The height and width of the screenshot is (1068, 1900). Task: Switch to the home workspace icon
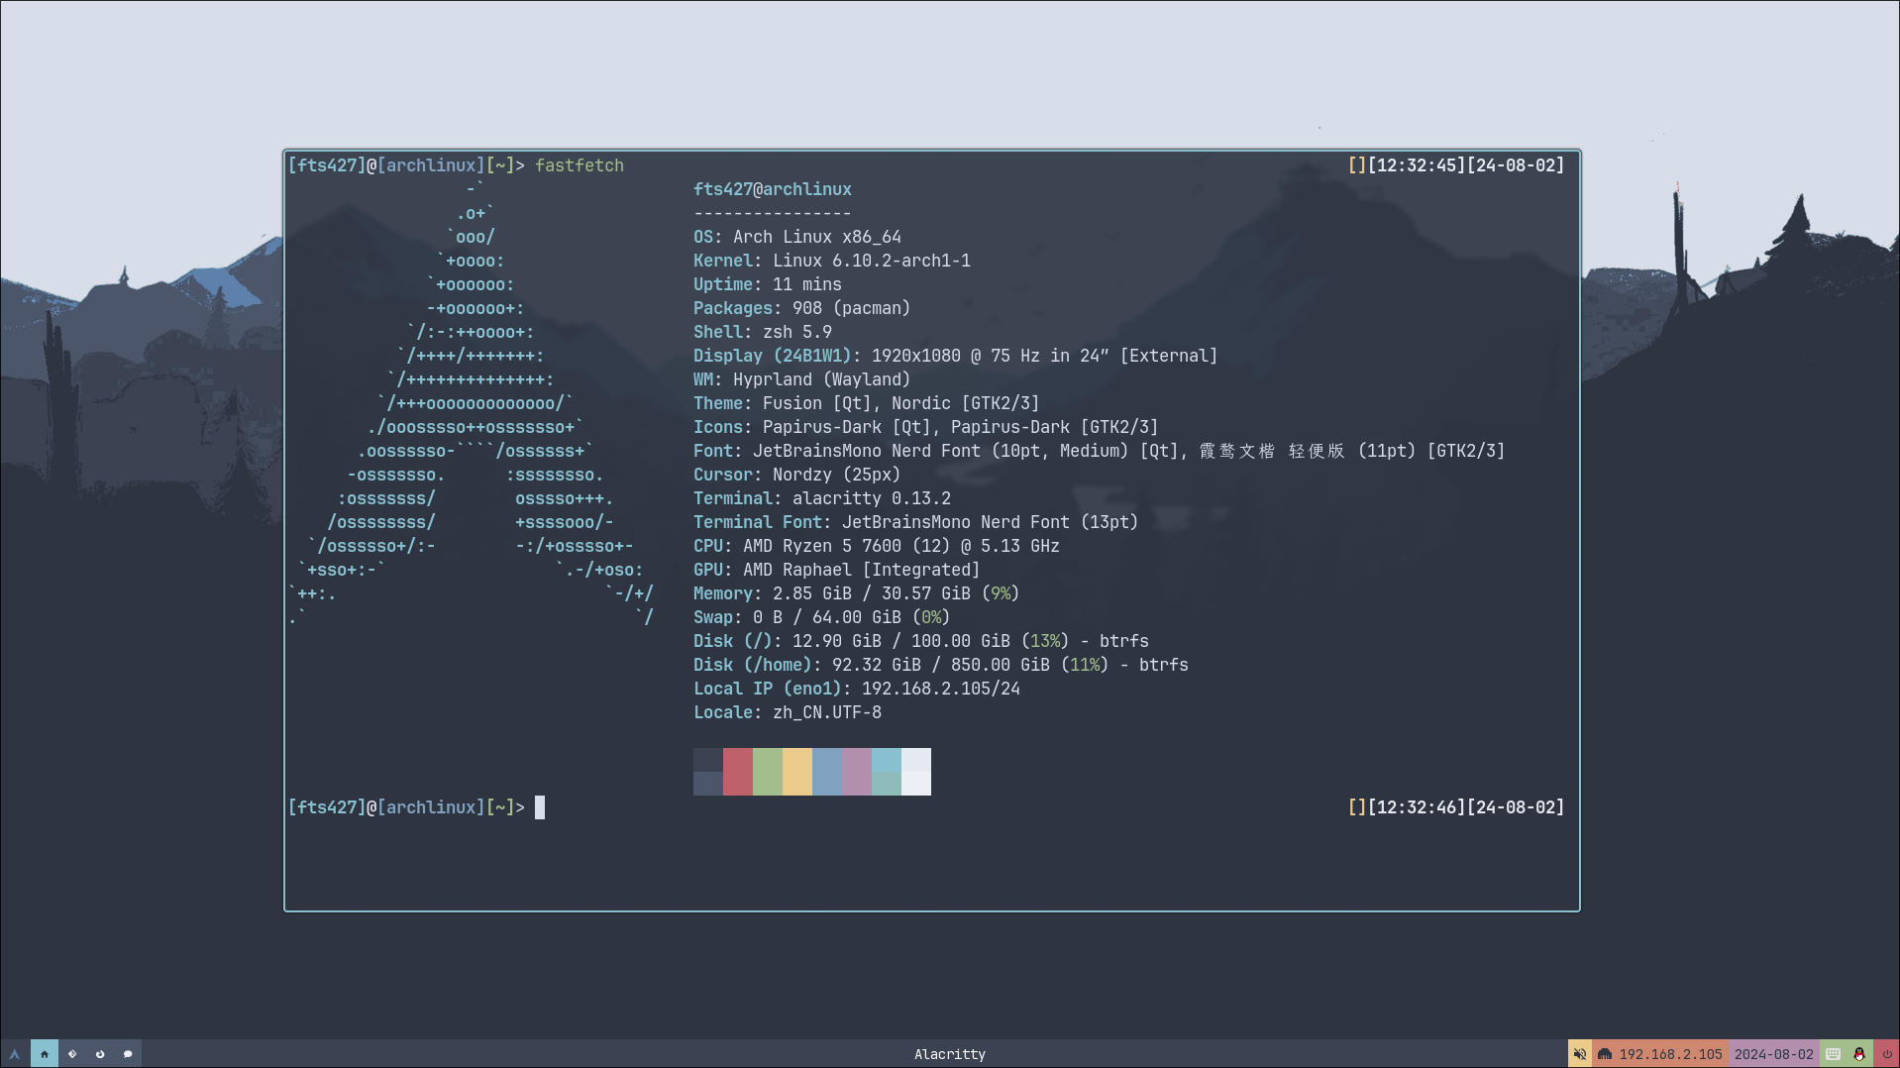(45, 1054)
